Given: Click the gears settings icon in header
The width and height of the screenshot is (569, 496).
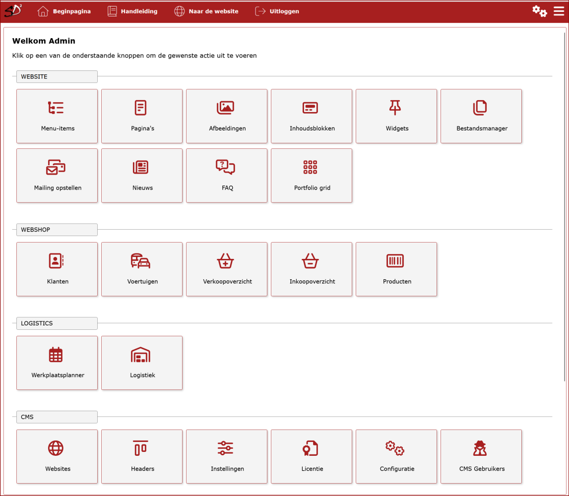Looking at the screenshot, I should point(540,11).
